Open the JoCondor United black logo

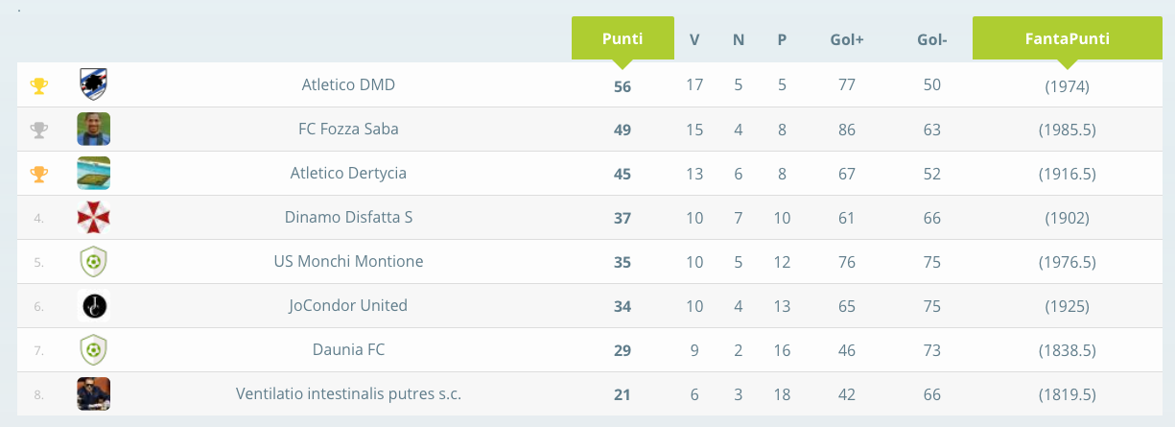click(94, 306)
